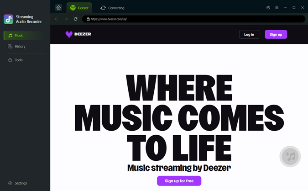
Task: Open the Home tab icon
Action: click(x=58, y=8)
